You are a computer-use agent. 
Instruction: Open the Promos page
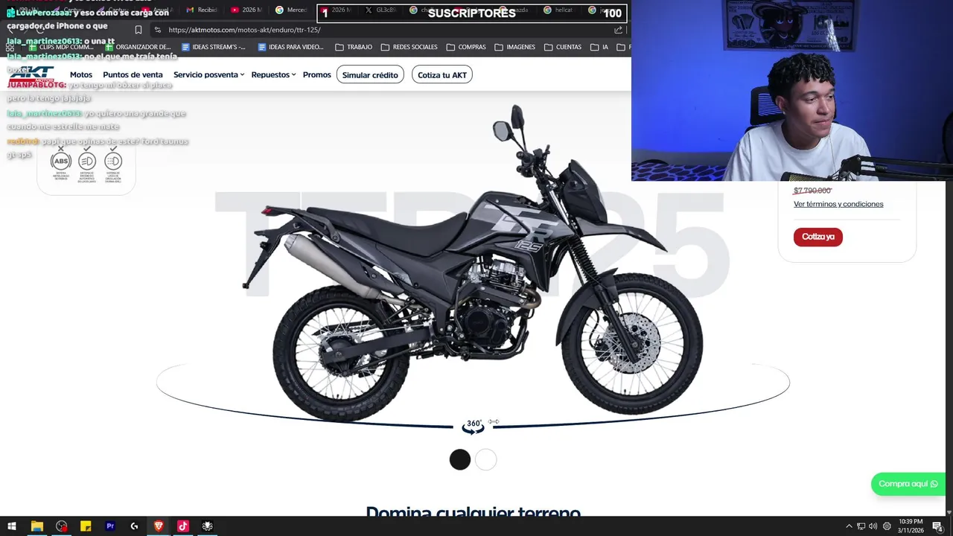(x=317, y=74)
